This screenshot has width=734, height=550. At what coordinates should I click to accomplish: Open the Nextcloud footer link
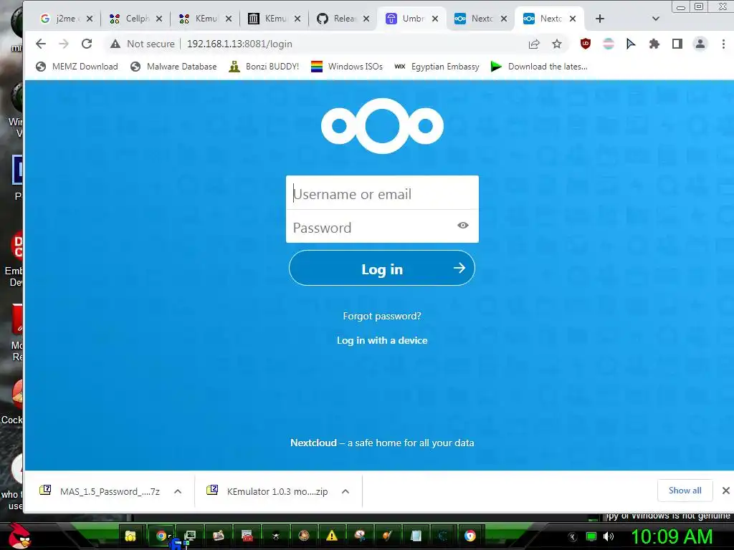(x=313, y=443)
